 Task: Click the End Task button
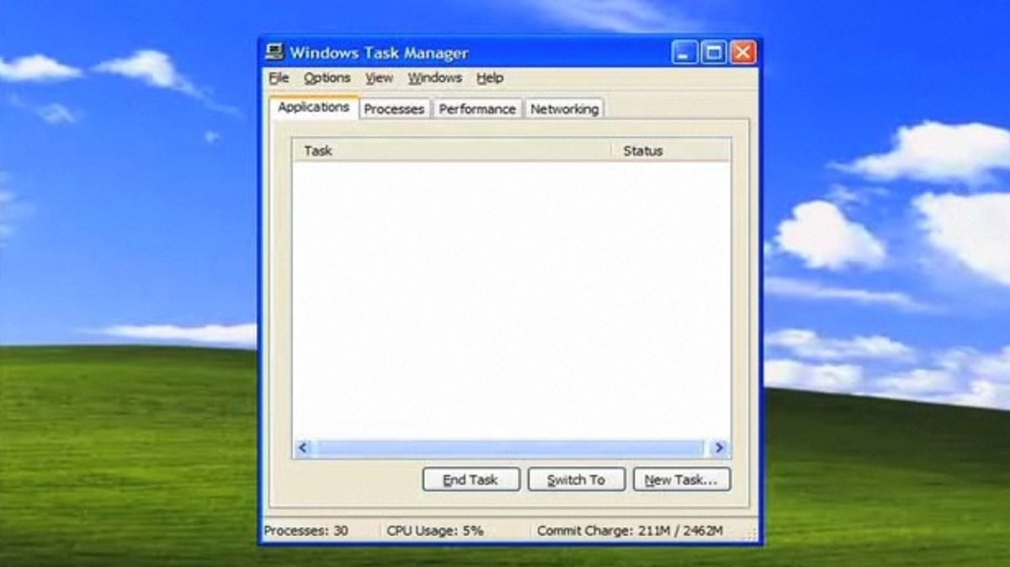click(x=471, y=480)
